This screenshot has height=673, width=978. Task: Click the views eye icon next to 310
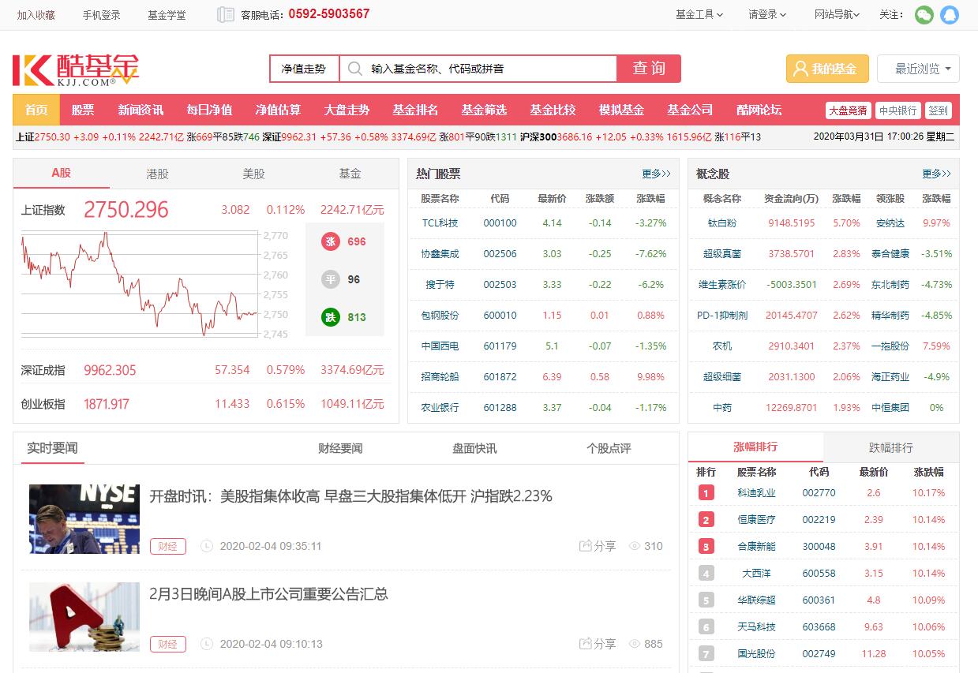point(634,546)
